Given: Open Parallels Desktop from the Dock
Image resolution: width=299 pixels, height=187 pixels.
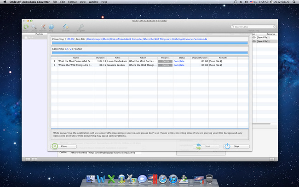Looking at the screenshot, I should click(x=152, y=179).
